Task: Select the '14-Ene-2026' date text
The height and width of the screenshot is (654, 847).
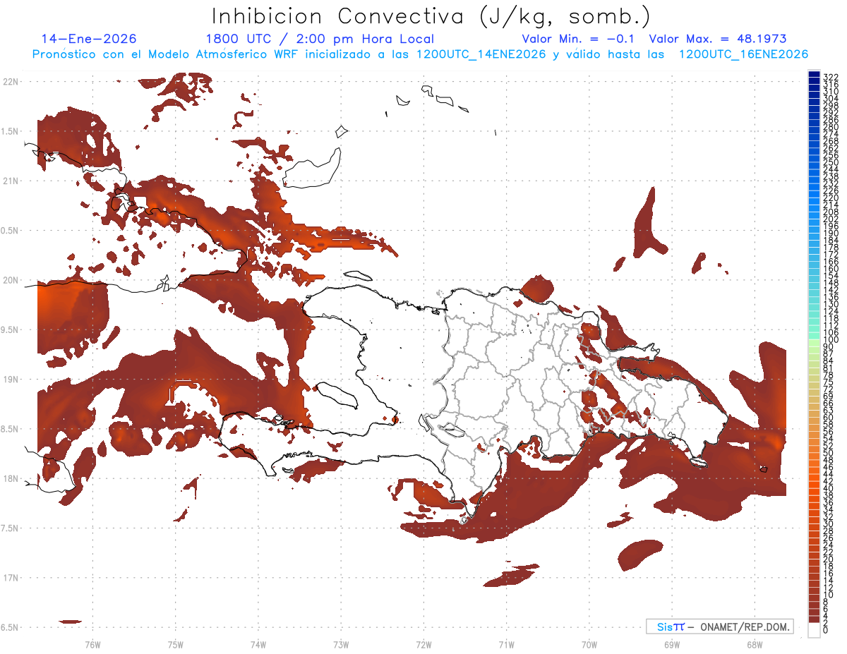Action: 89,39
